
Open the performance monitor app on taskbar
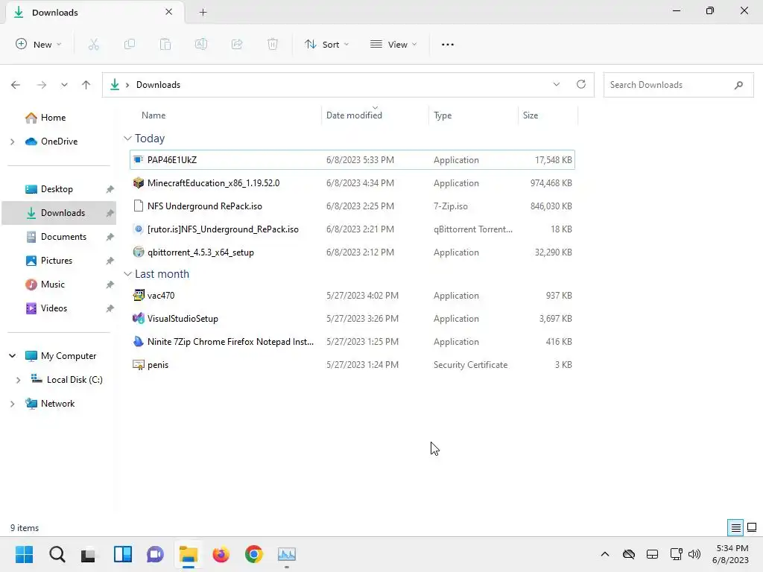coord(287,554)
